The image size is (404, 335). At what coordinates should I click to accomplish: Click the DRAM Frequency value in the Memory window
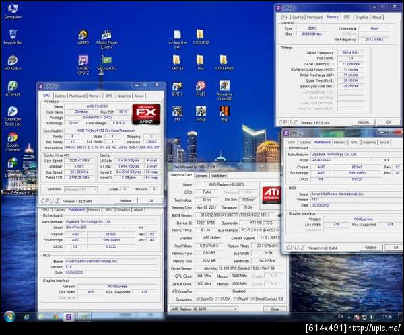(x=351, y=52)
